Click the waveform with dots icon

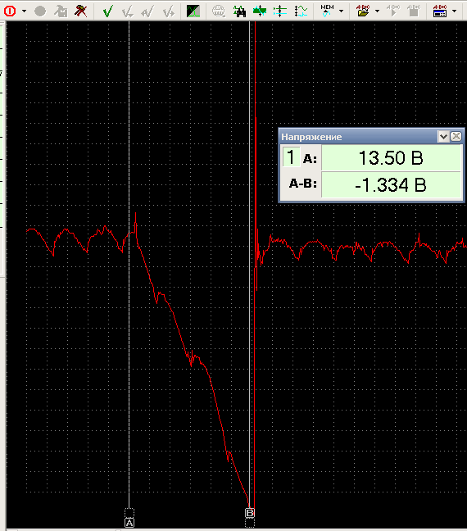click(x=301, y=11)
